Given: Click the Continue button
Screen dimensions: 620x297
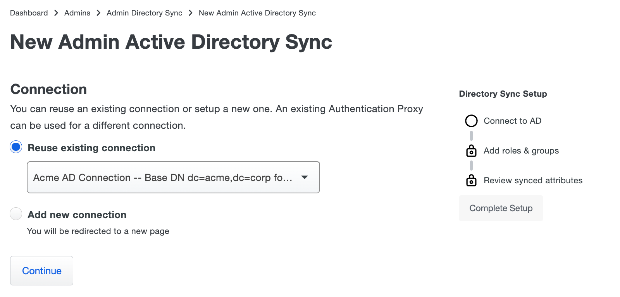Looking at the screenshot, I should point(41,271).
